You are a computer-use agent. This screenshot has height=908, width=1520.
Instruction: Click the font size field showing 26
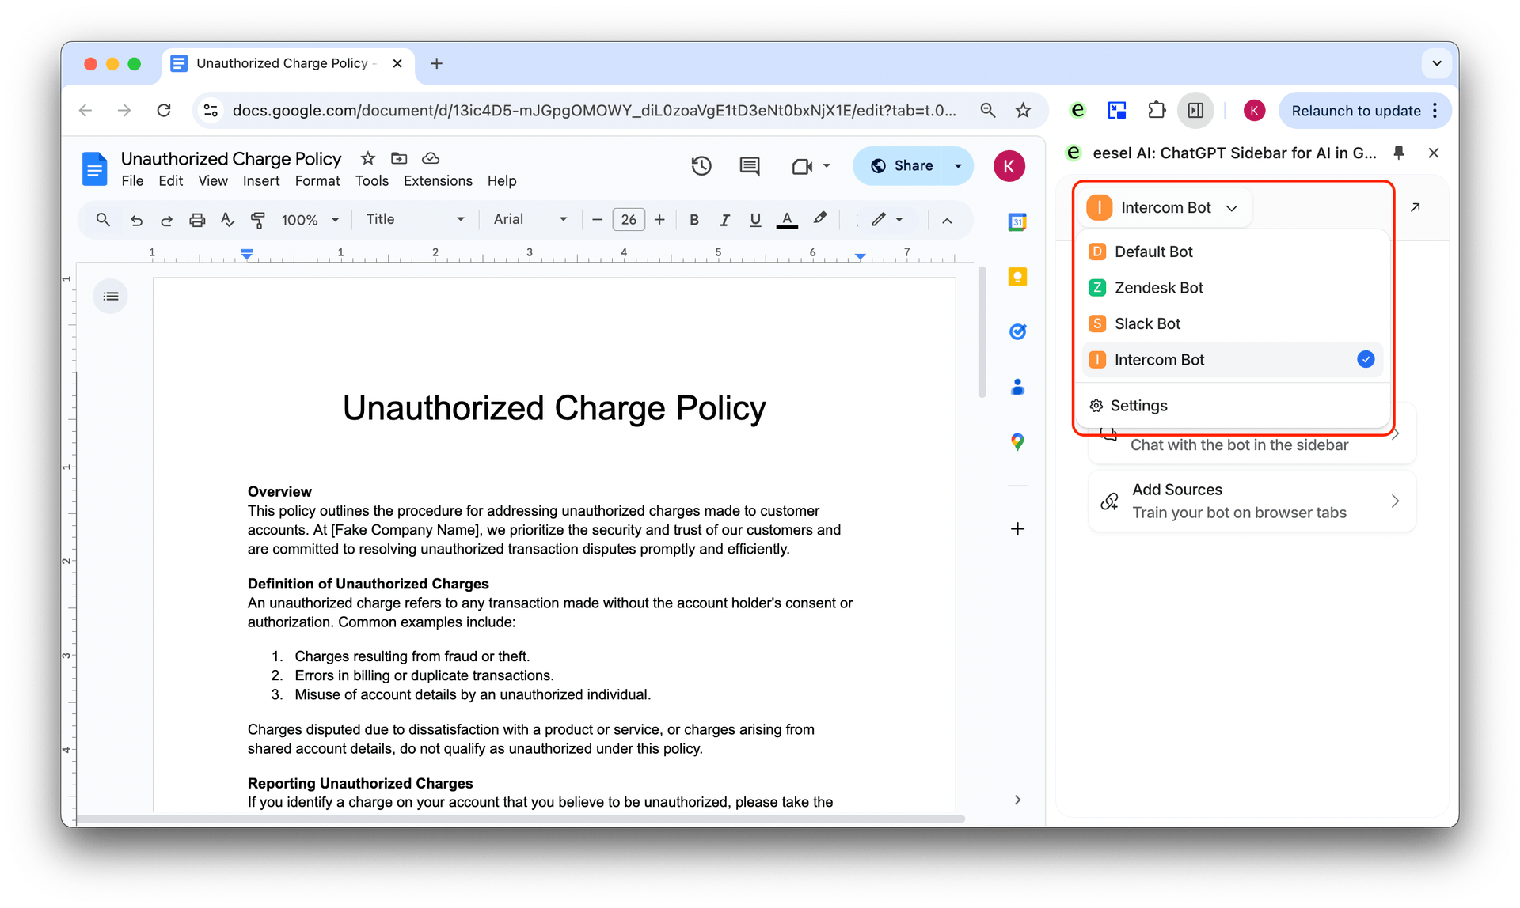pyautogui.click(x=629, y=220)
